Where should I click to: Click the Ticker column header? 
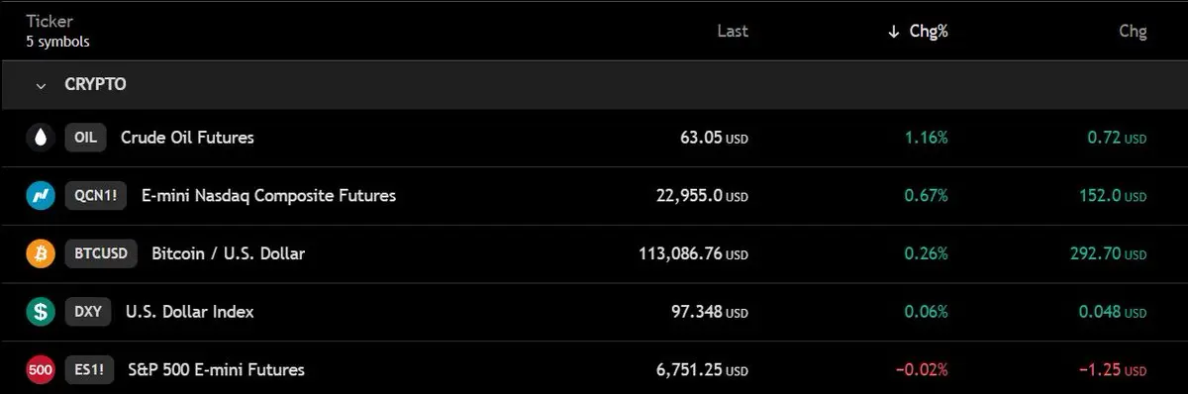click(49, 21)
